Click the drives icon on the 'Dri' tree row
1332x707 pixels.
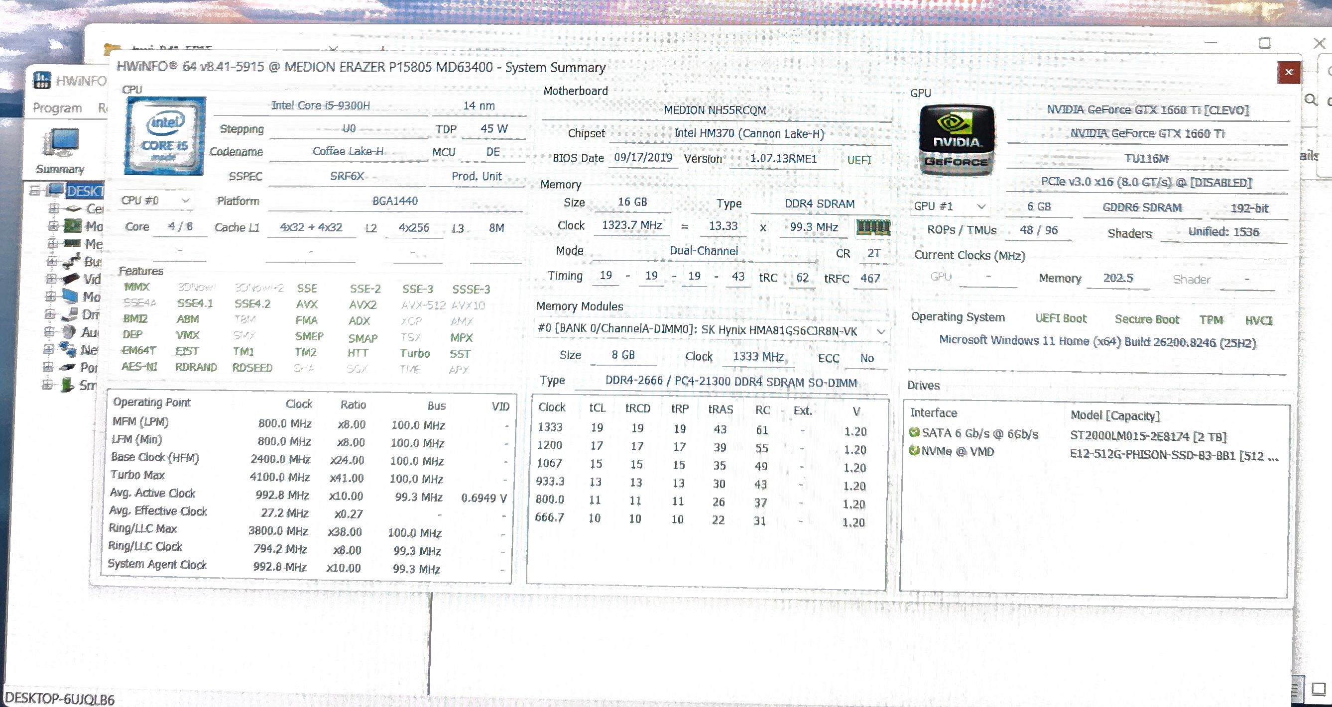tap(69, 314)
